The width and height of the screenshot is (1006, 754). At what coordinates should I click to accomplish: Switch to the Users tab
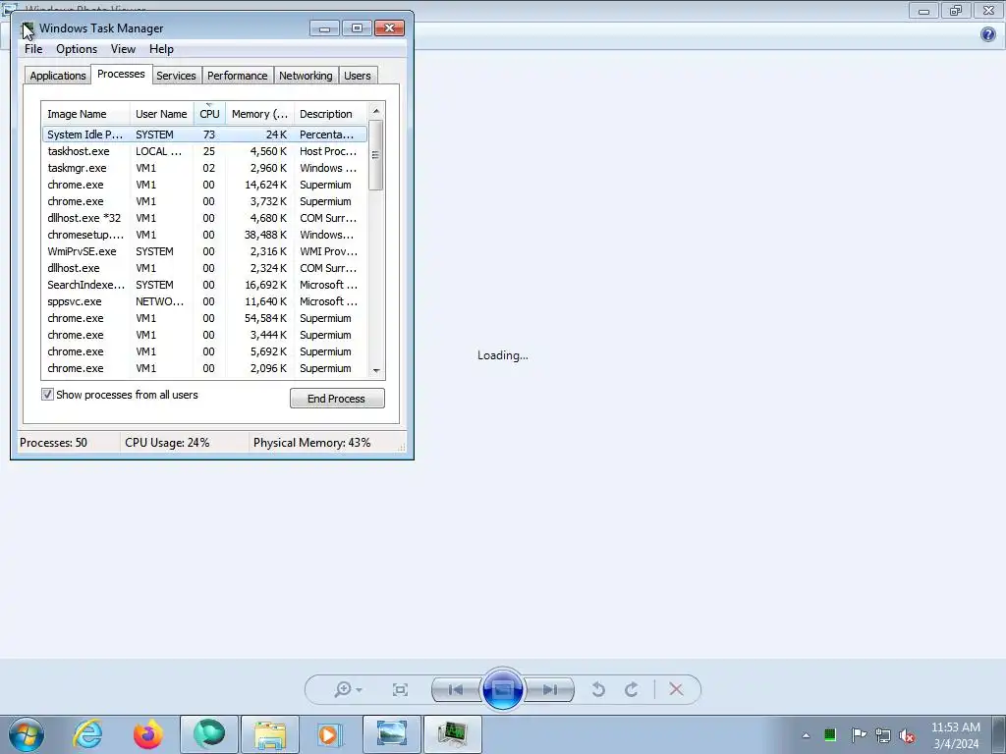coord(358,76)
